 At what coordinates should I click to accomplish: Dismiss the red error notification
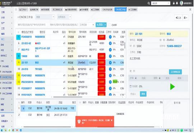[x=112, y=120]
